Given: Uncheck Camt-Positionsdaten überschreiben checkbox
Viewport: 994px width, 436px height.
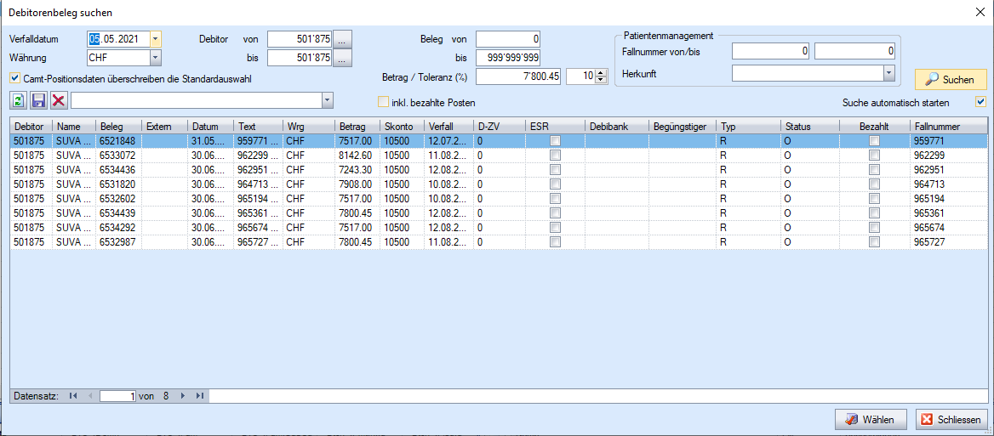Looking at the screenshot, I should tap(15, 78).
